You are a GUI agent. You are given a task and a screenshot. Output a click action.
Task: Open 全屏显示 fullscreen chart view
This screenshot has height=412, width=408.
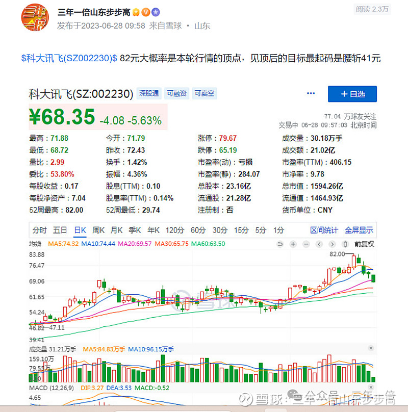click(359, 230)
